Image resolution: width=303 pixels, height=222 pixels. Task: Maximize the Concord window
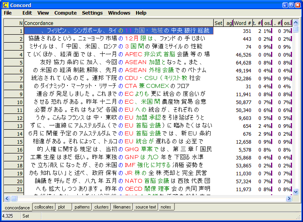point(291,5)
